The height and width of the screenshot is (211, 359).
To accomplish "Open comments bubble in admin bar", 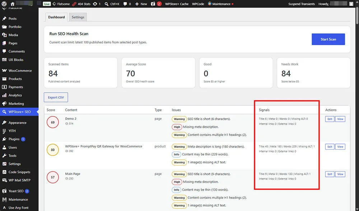I will pyautogui.click(x=127, y=4).
